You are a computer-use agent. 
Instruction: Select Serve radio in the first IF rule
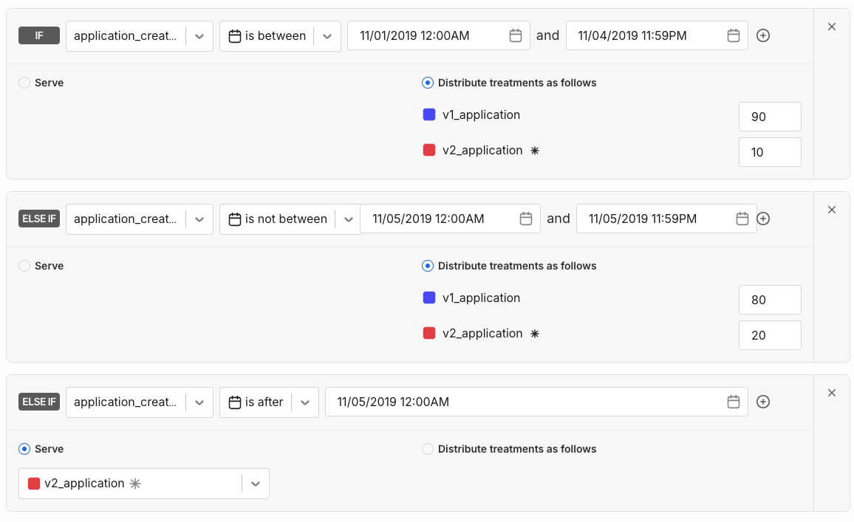click(24, 83)
